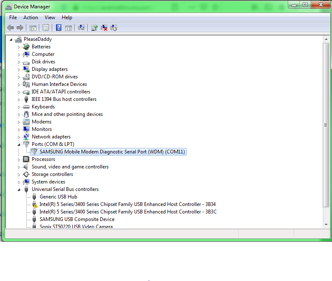This screenshot has width=332, height=281.
Task: Select Sonix ST50220 USB Video Camera
Action: tap(76, 226)
